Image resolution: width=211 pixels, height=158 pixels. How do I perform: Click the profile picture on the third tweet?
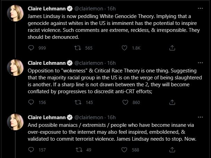pos(15,122)
